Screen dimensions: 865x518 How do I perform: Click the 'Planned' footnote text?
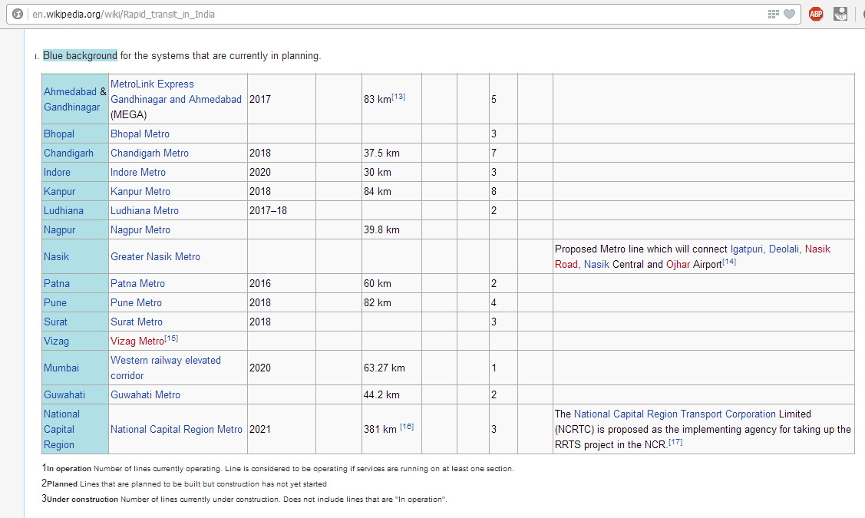[x=62, y=483]
